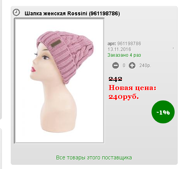Click the lower left sidebar panel edge
The width and height of the screenshot is (190, 169).
coord(1,149)
